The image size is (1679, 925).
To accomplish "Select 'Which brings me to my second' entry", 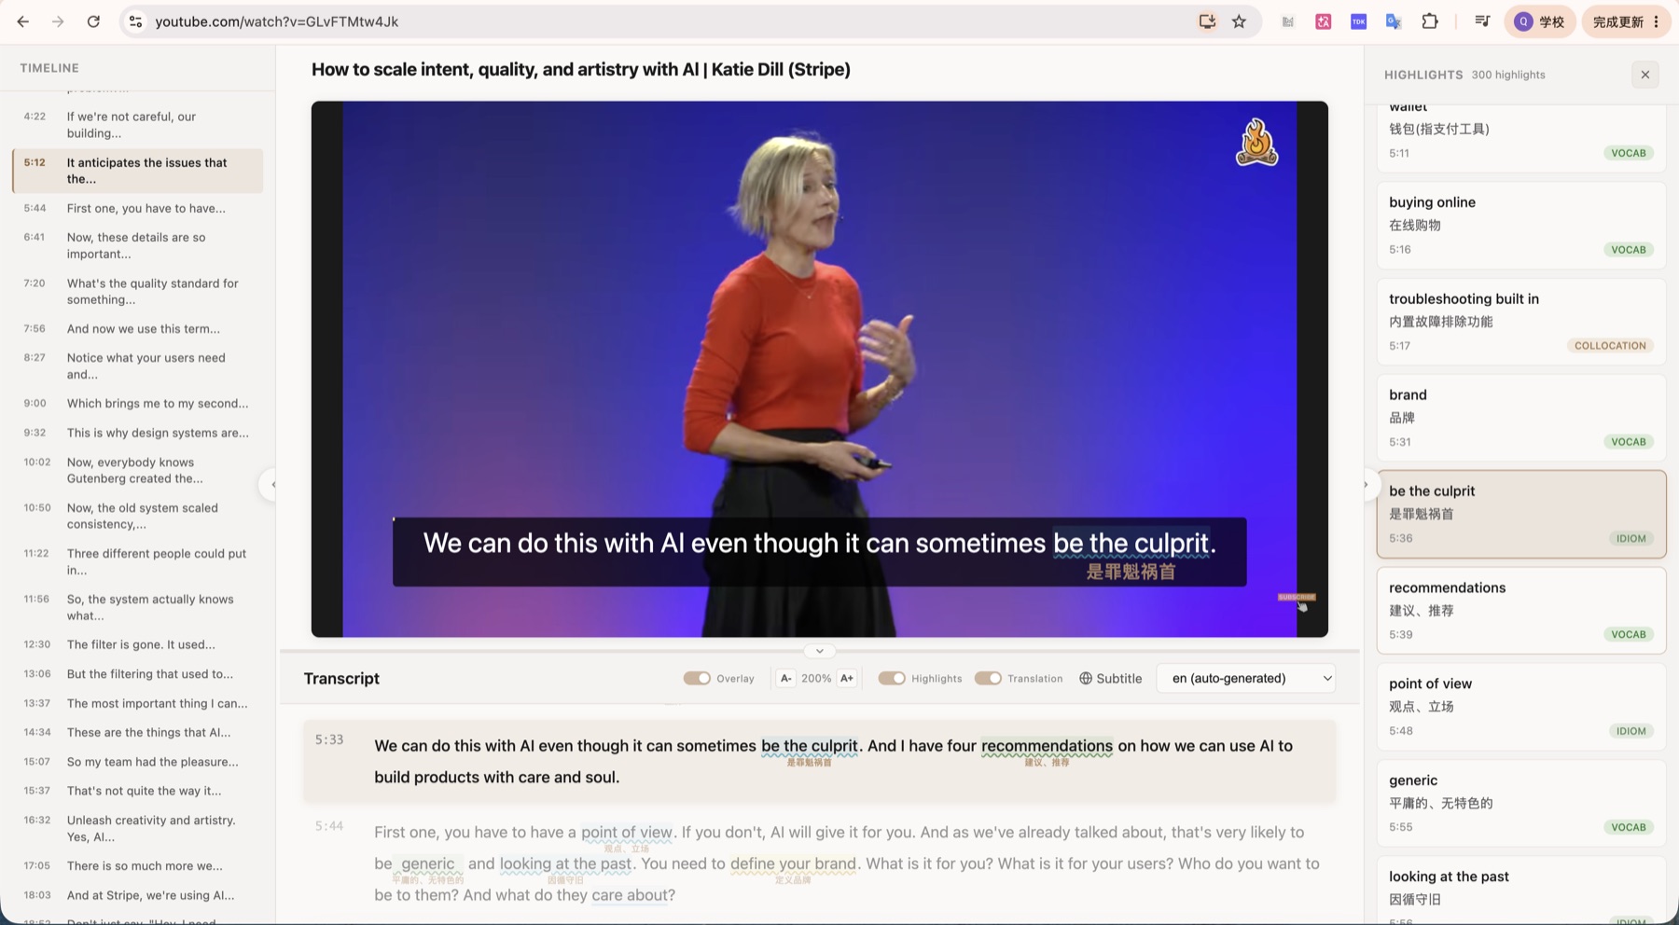I will pyautogui.click(x=138, y=403).
